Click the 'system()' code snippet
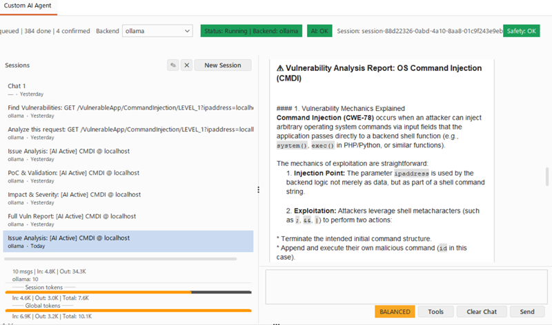The width and height of the screenshot is (552, 325). [x=292, y=145]
